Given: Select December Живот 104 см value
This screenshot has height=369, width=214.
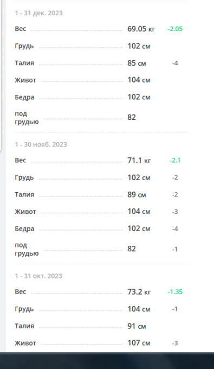Looking at the screenshot, I should coord(139,80).
